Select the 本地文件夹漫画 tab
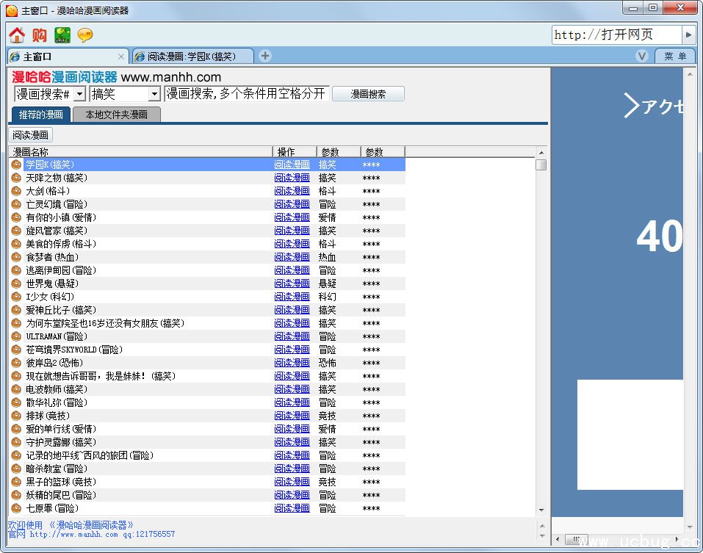703x553 pixels. tap(117, 115)
